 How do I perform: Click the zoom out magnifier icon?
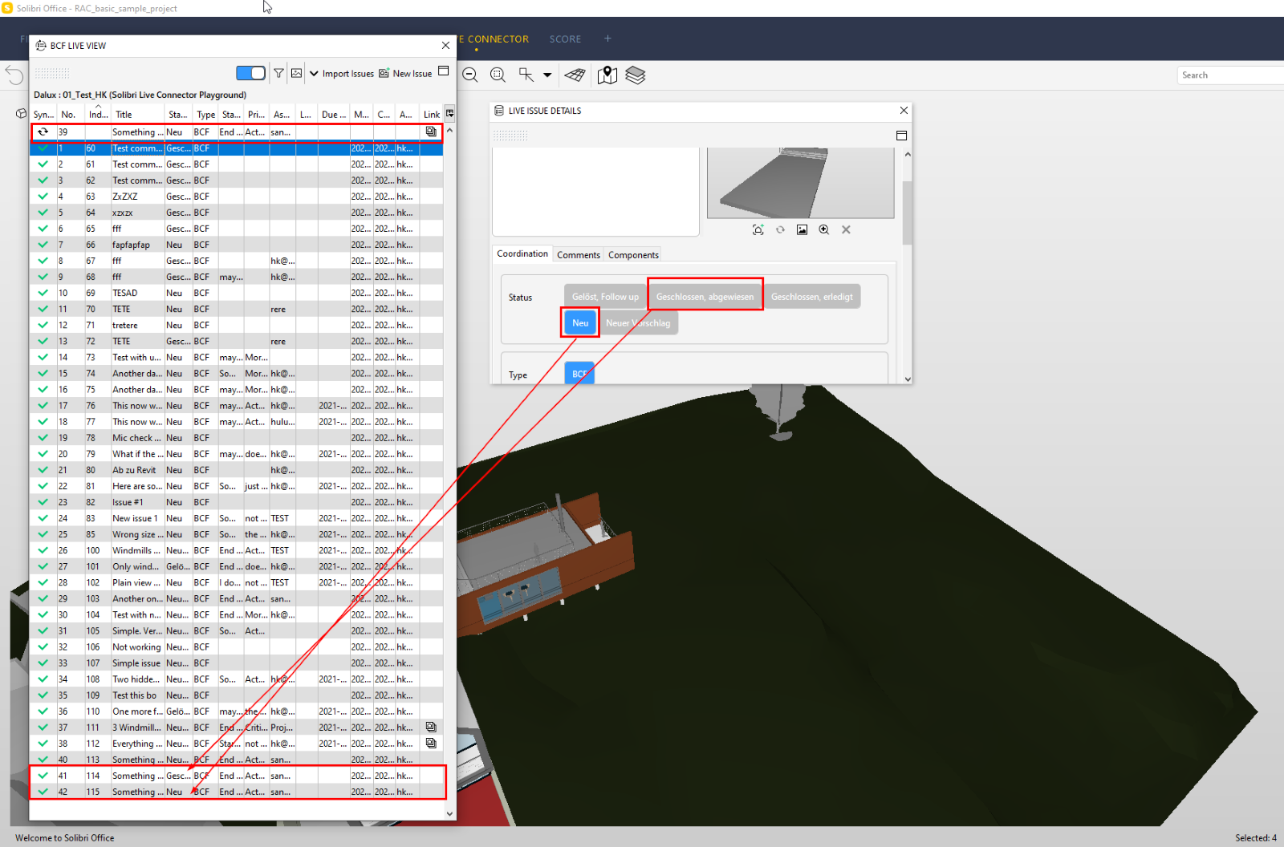470,75
